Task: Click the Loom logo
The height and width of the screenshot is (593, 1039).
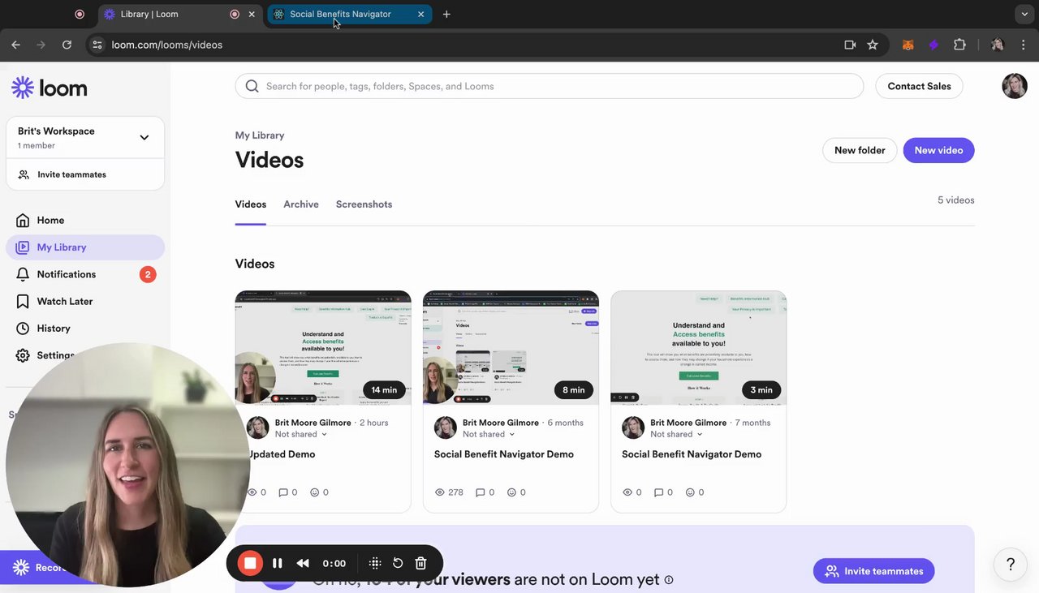Action: (50, 88)
